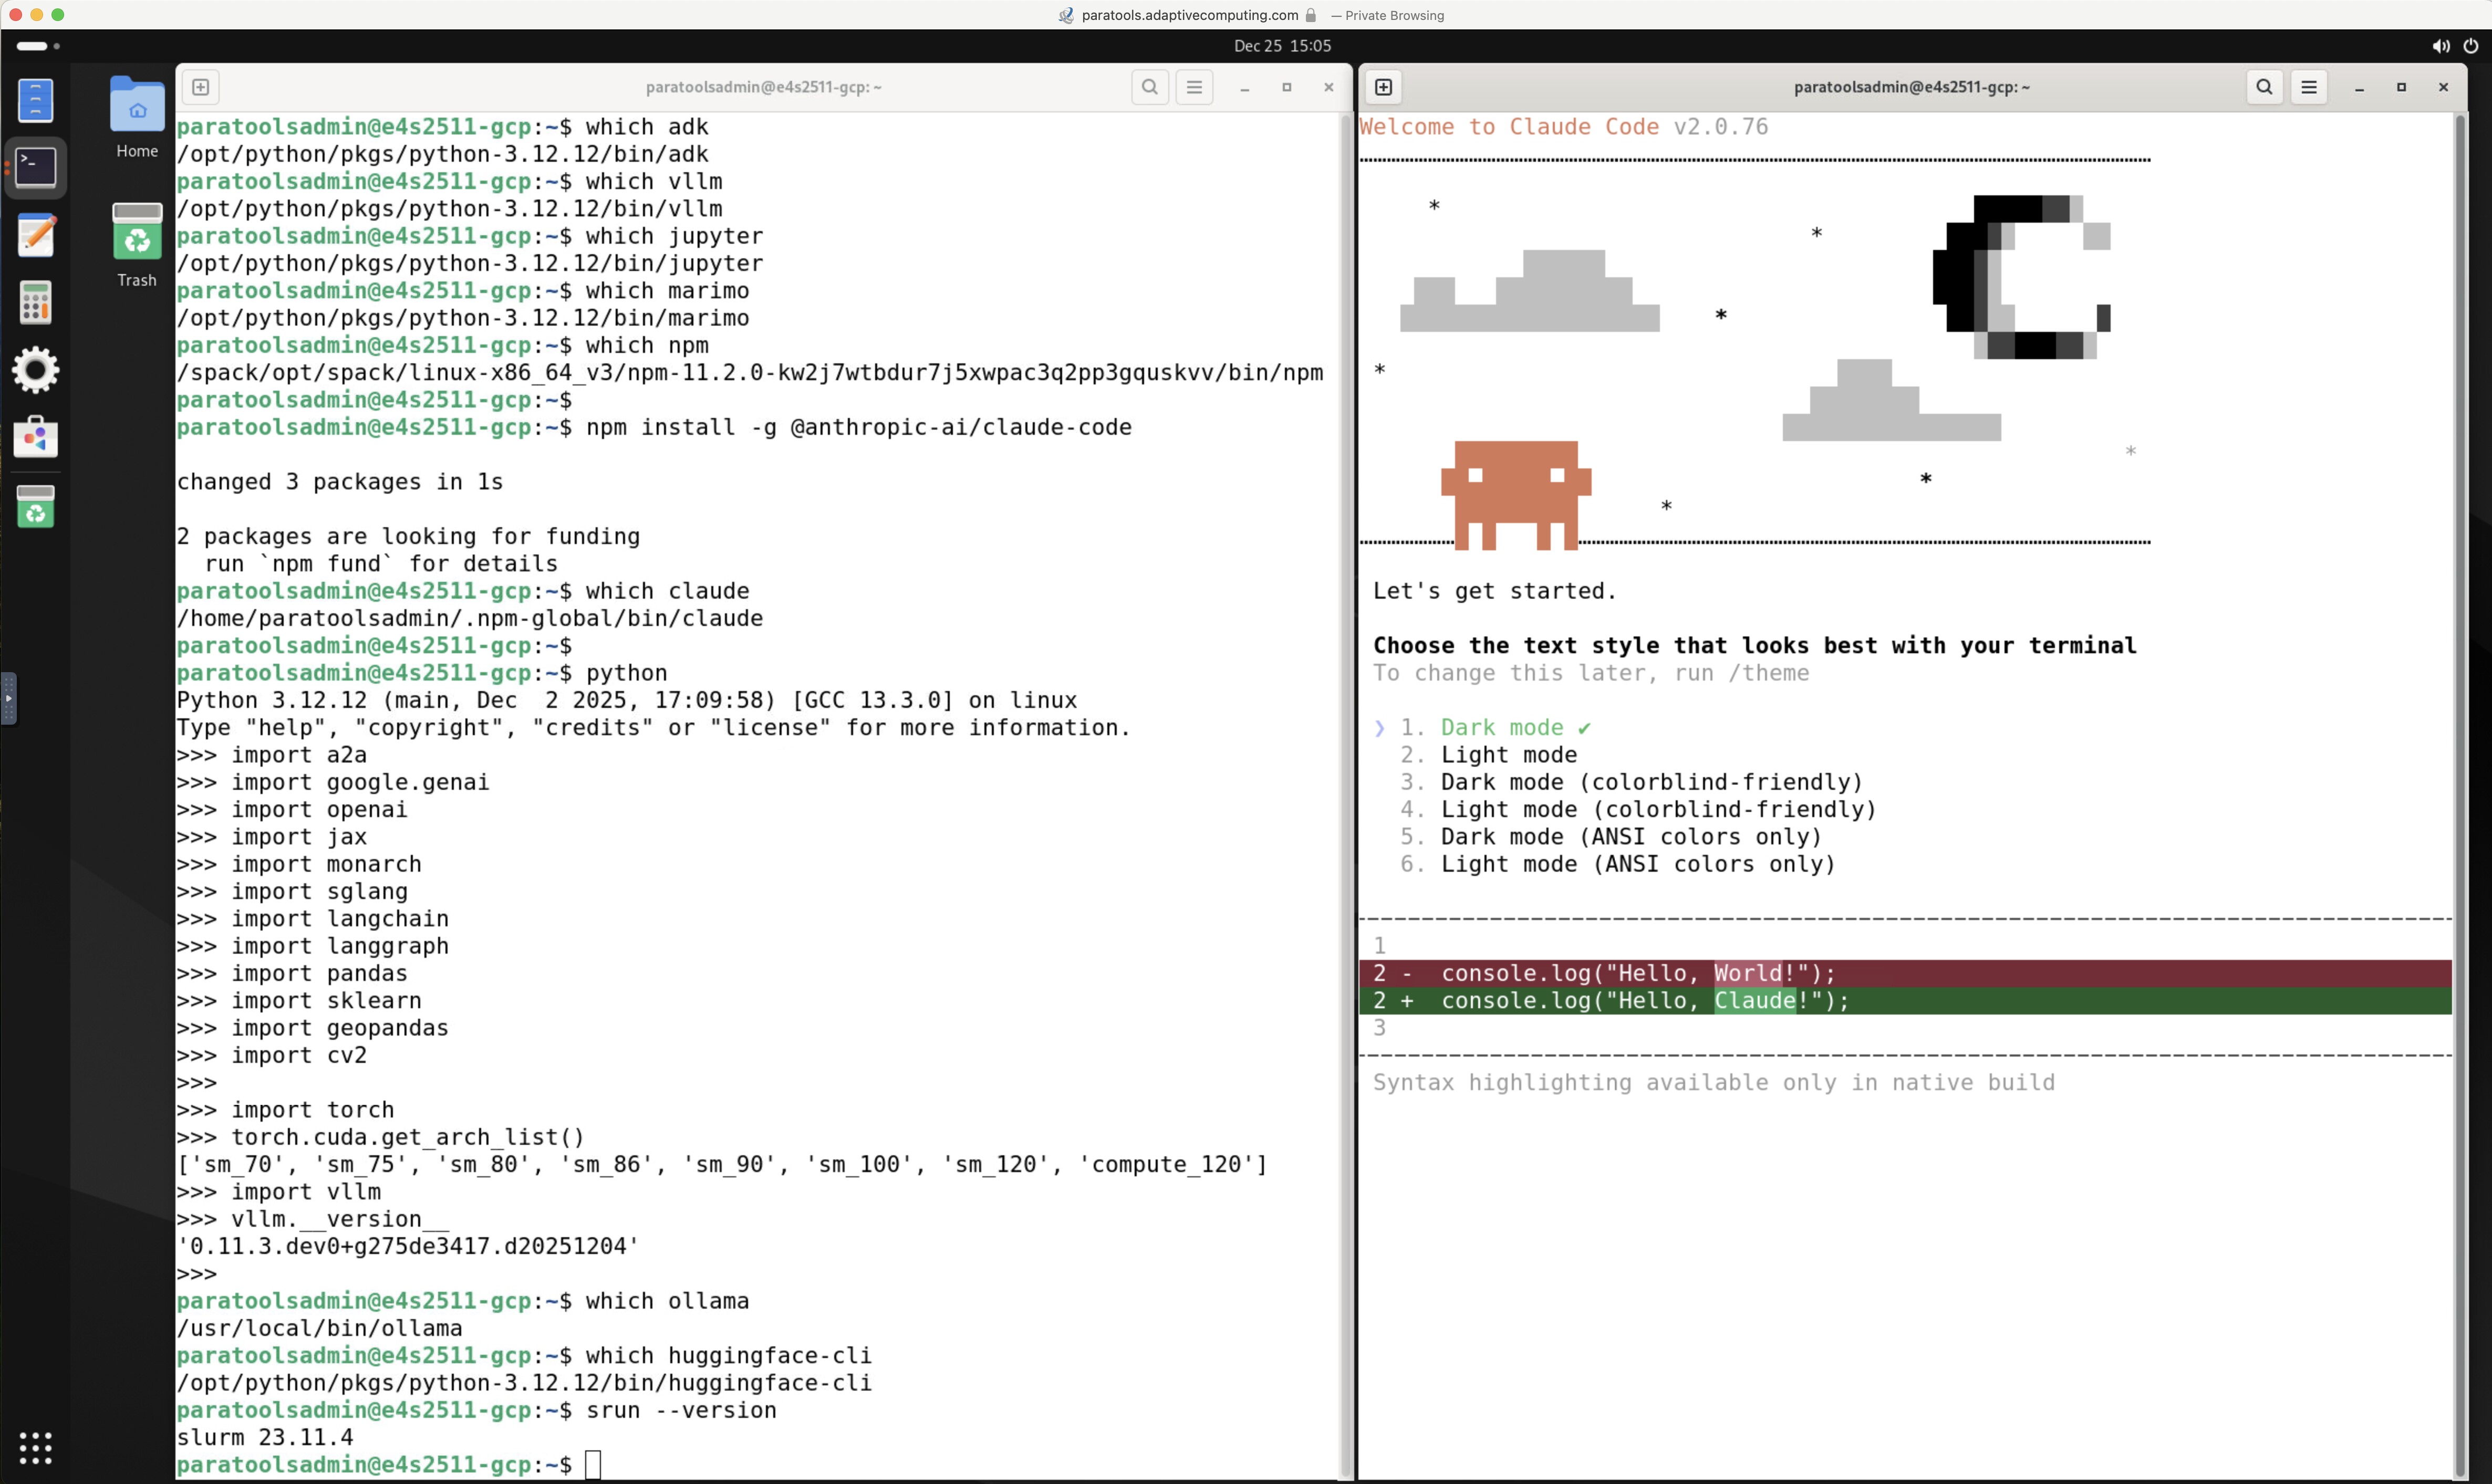2492x1484 pixels.
Task: Open hamburger menu in right terminal
Action: tap(2309, 87)
